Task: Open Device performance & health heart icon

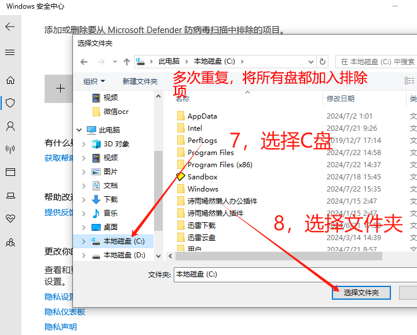Action: pyautogui.click(x=10, y=218)
